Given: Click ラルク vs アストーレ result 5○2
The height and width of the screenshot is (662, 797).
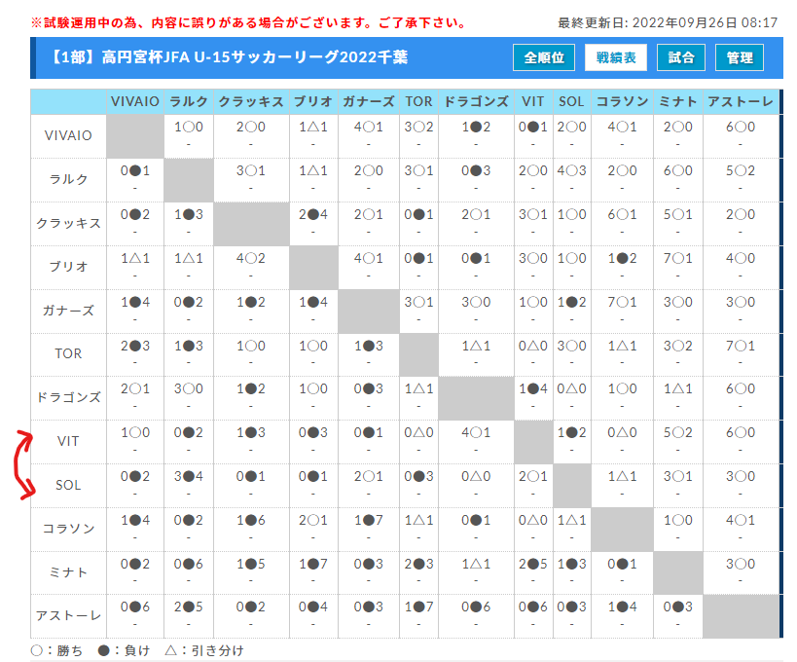Looking at the screenshot, I should (x=741, y=170).
